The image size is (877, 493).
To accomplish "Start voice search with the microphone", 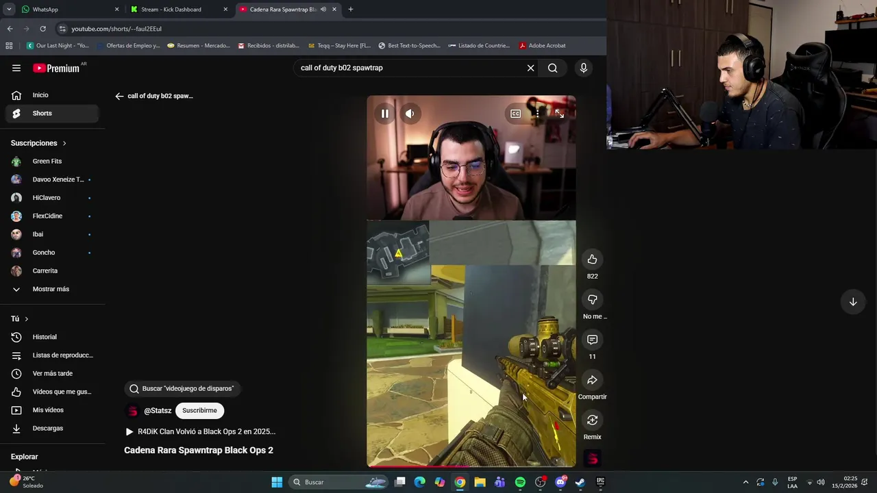I will point(584,68).
